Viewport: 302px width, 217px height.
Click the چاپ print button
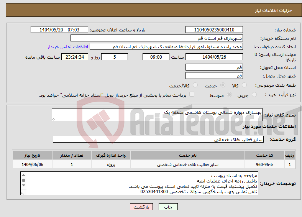(x=168, y=207)
